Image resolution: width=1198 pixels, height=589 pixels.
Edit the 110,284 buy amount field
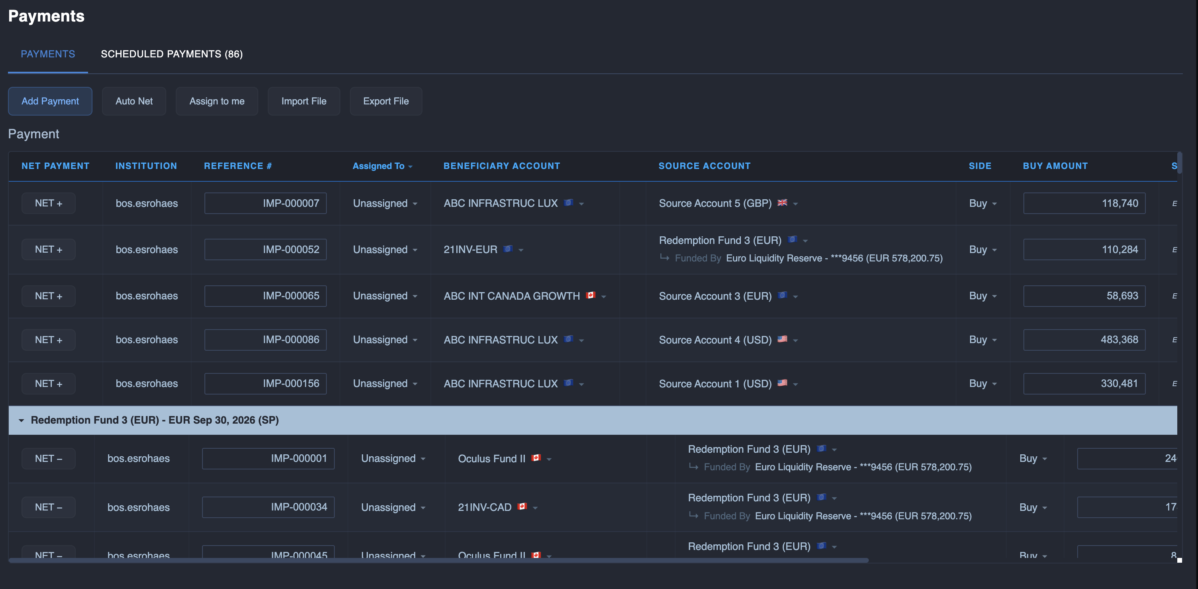tap(1084, 249)
